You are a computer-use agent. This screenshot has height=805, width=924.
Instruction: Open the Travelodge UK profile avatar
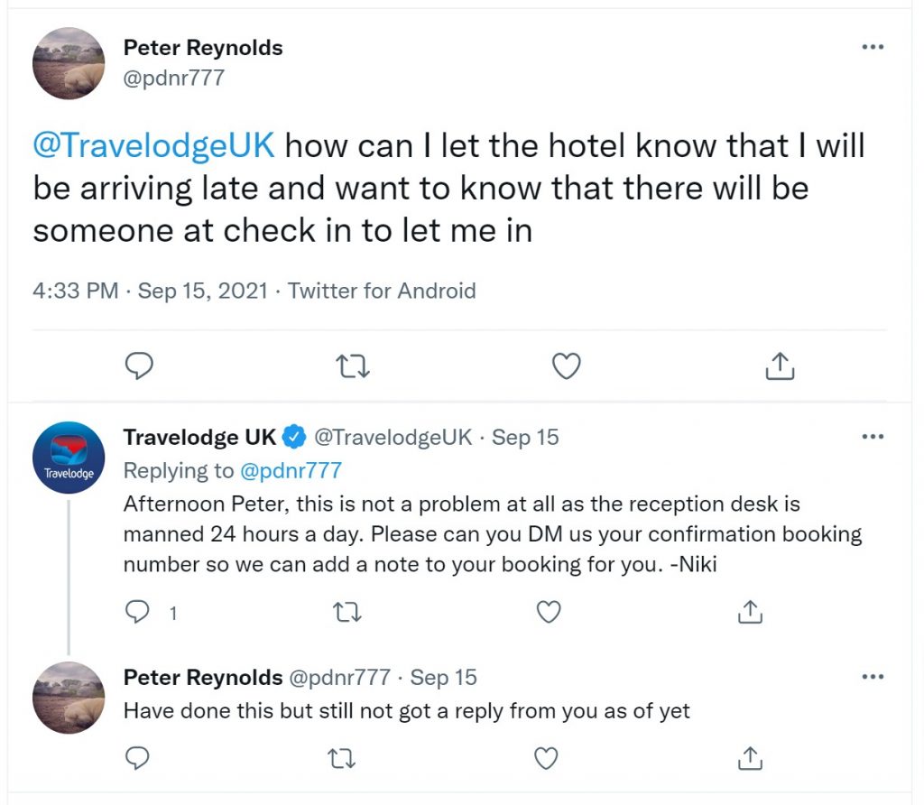click(69, 458)
